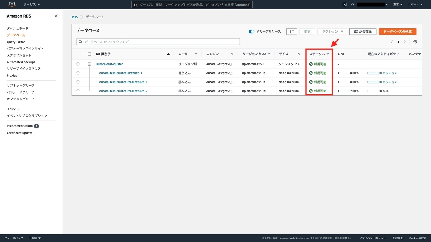The height and width of the screenshot is (242, 431).
Task: Open リザーブドインスタンス in sidebar
Action: click(x=24, y=68)
